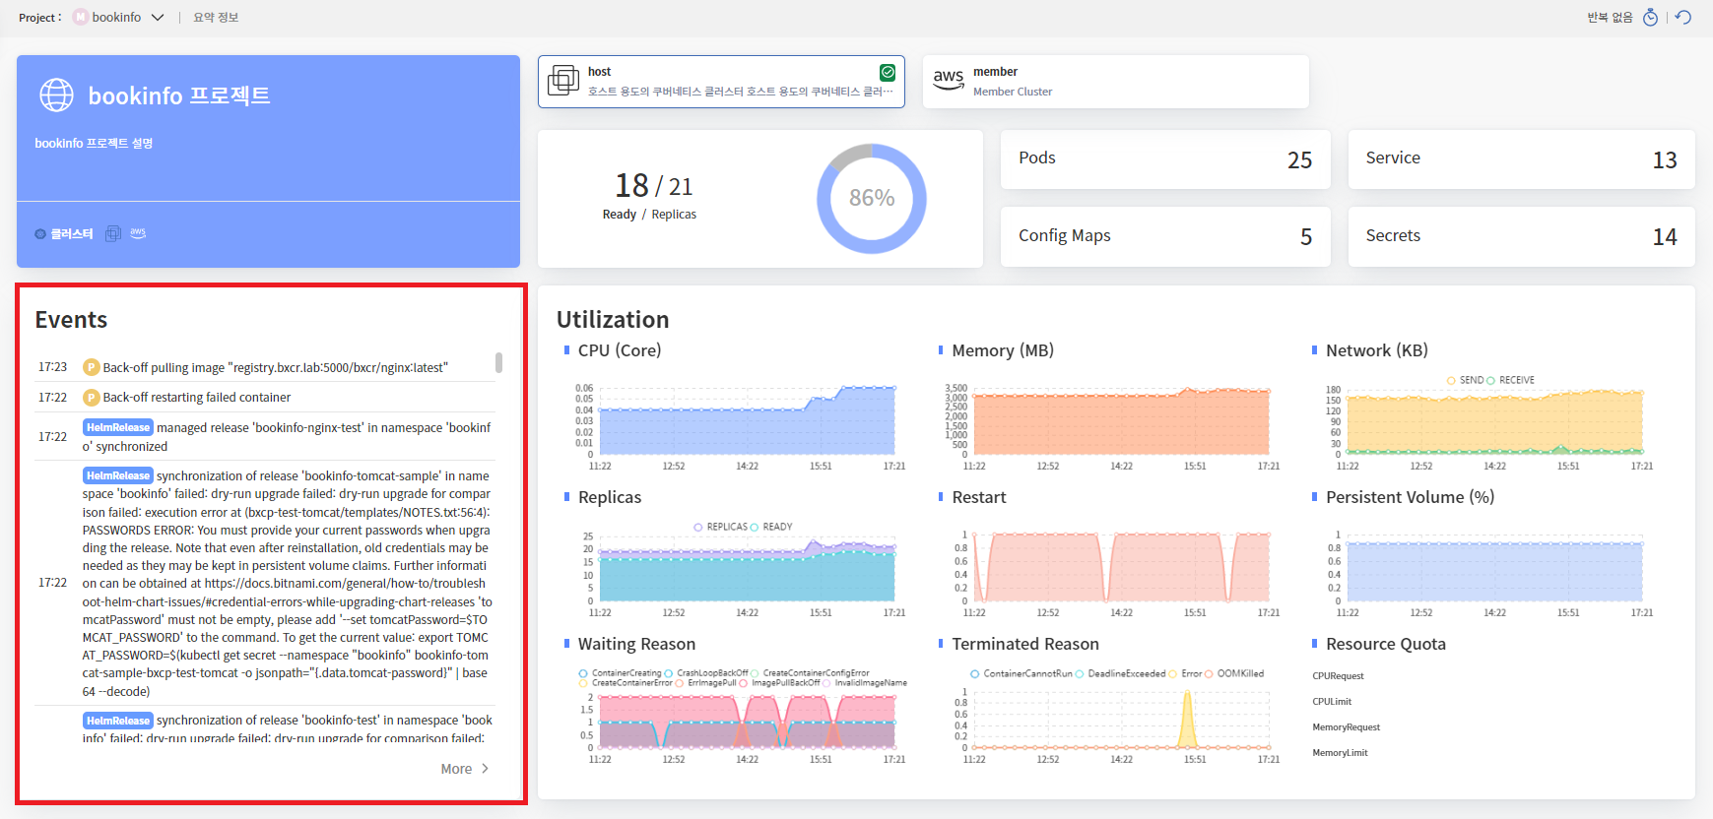Toggle the ContainerCannotRun legend item
This screenshot has width=1713, height=819.
tap(1021, 674)
